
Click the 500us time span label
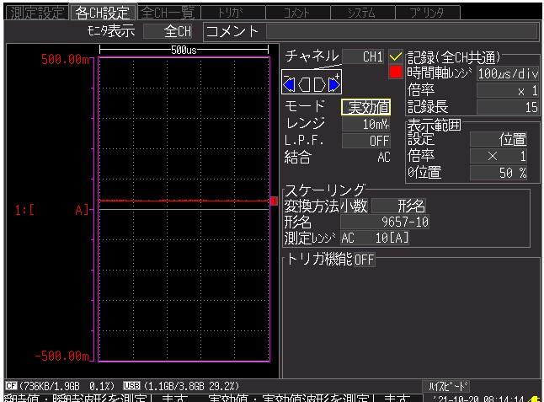click(x=184, y=51)
